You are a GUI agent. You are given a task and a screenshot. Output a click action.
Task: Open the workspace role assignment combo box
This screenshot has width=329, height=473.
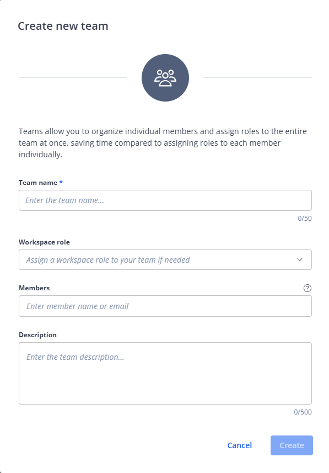coord(165,260)
